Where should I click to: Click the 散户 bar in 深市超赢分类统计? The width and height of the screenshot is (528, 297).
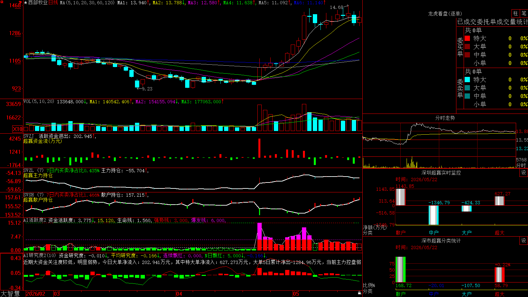pos(400,270)
